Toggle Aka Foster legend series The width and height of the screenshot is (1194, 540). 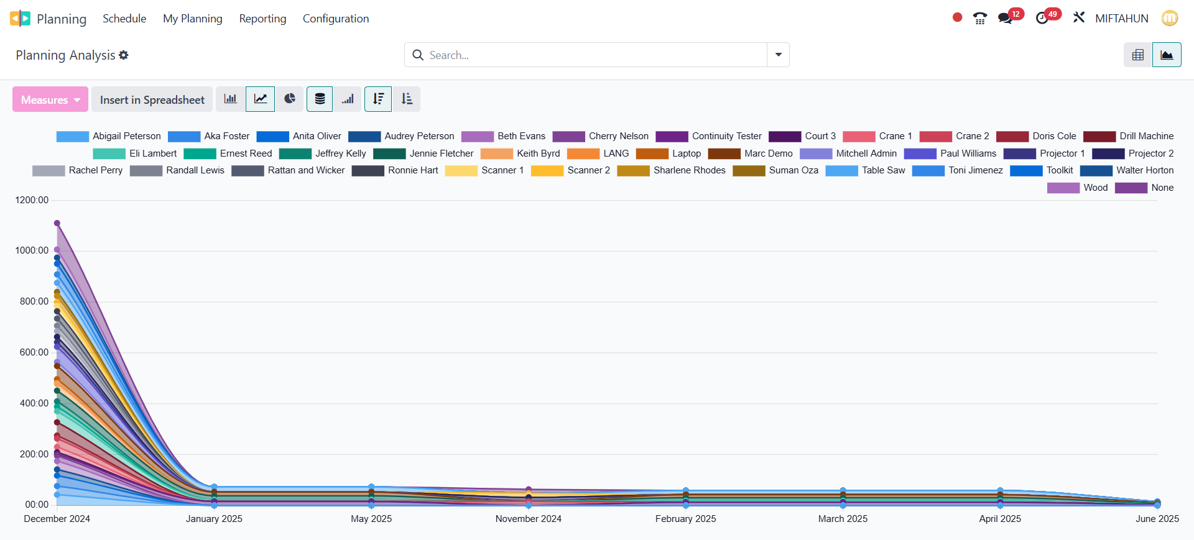(x=208, y=136)
